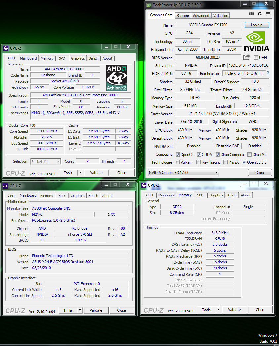Image resolution: width=279 pixels, height=346 pixels.
Task: Open the GPU-Z hamburger menu
Action: click(268, 14)
